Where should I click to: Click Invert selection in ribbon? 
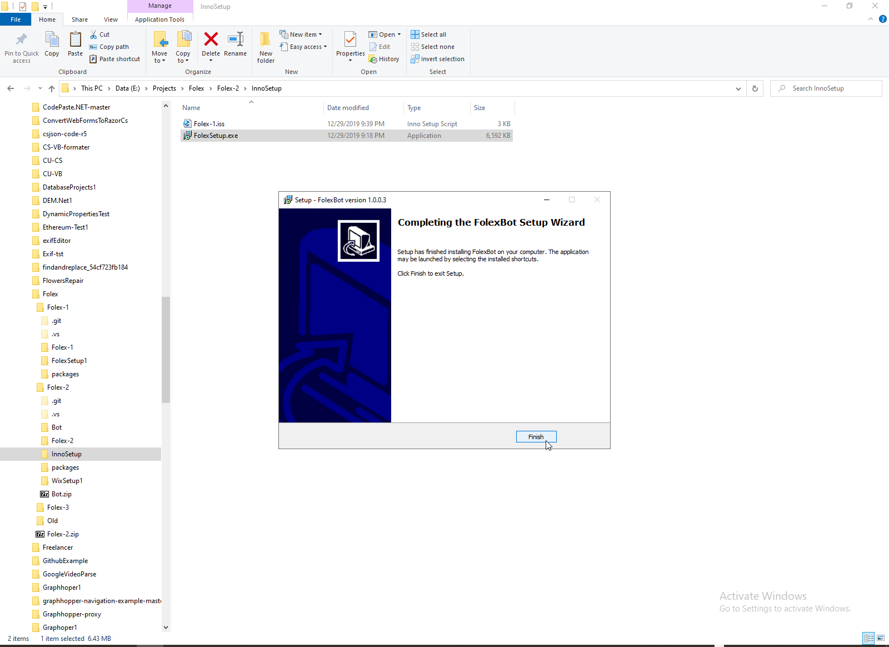point(438,59)
